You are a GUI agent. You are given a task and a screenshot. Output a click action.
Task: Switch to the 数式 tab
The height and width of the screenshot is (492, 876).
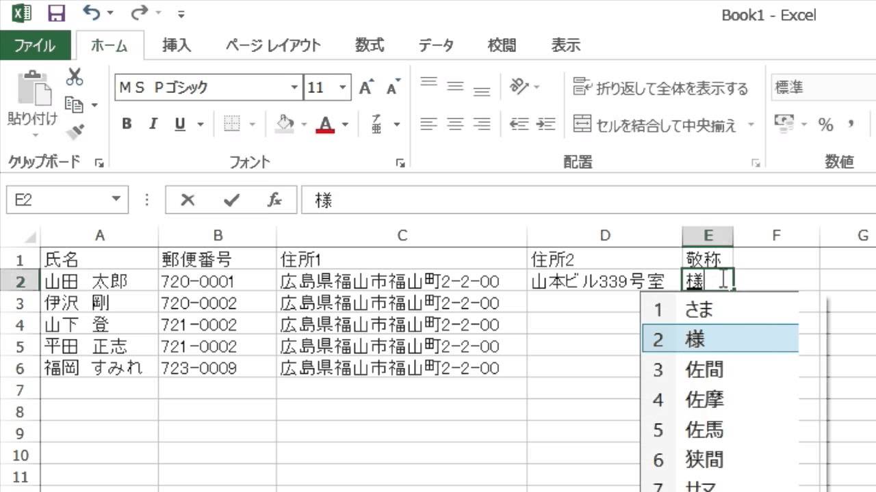click(x=370, y=46)
